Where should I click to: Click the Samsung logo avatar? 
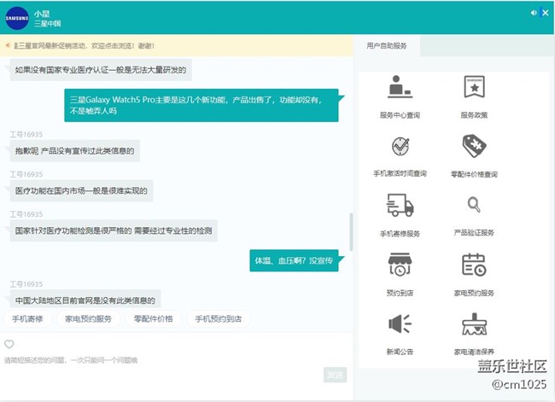[17, 18]
